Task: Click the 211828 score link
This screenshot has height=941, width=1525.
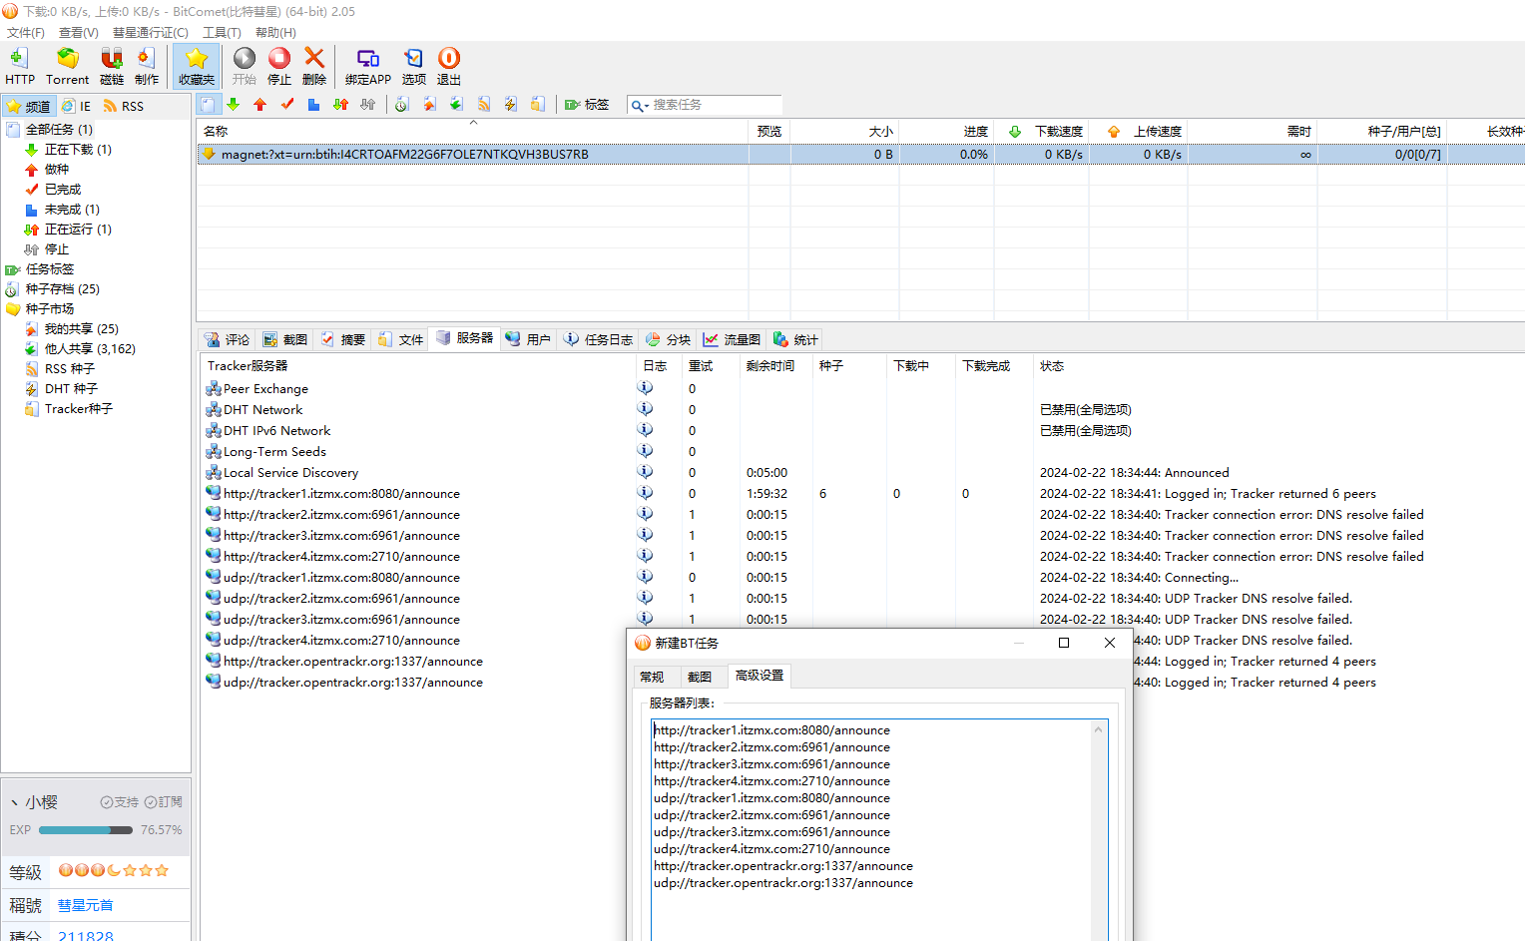Action: pyautogui.click(x=86, y=935)
